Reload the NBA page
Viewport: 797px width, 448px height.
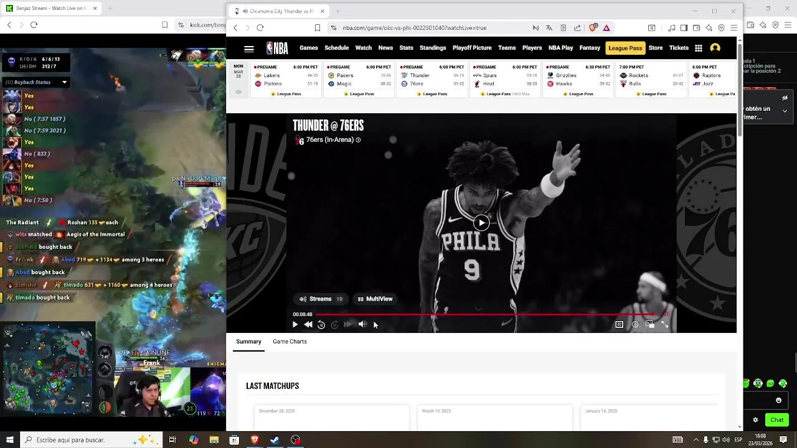[260, 27]
